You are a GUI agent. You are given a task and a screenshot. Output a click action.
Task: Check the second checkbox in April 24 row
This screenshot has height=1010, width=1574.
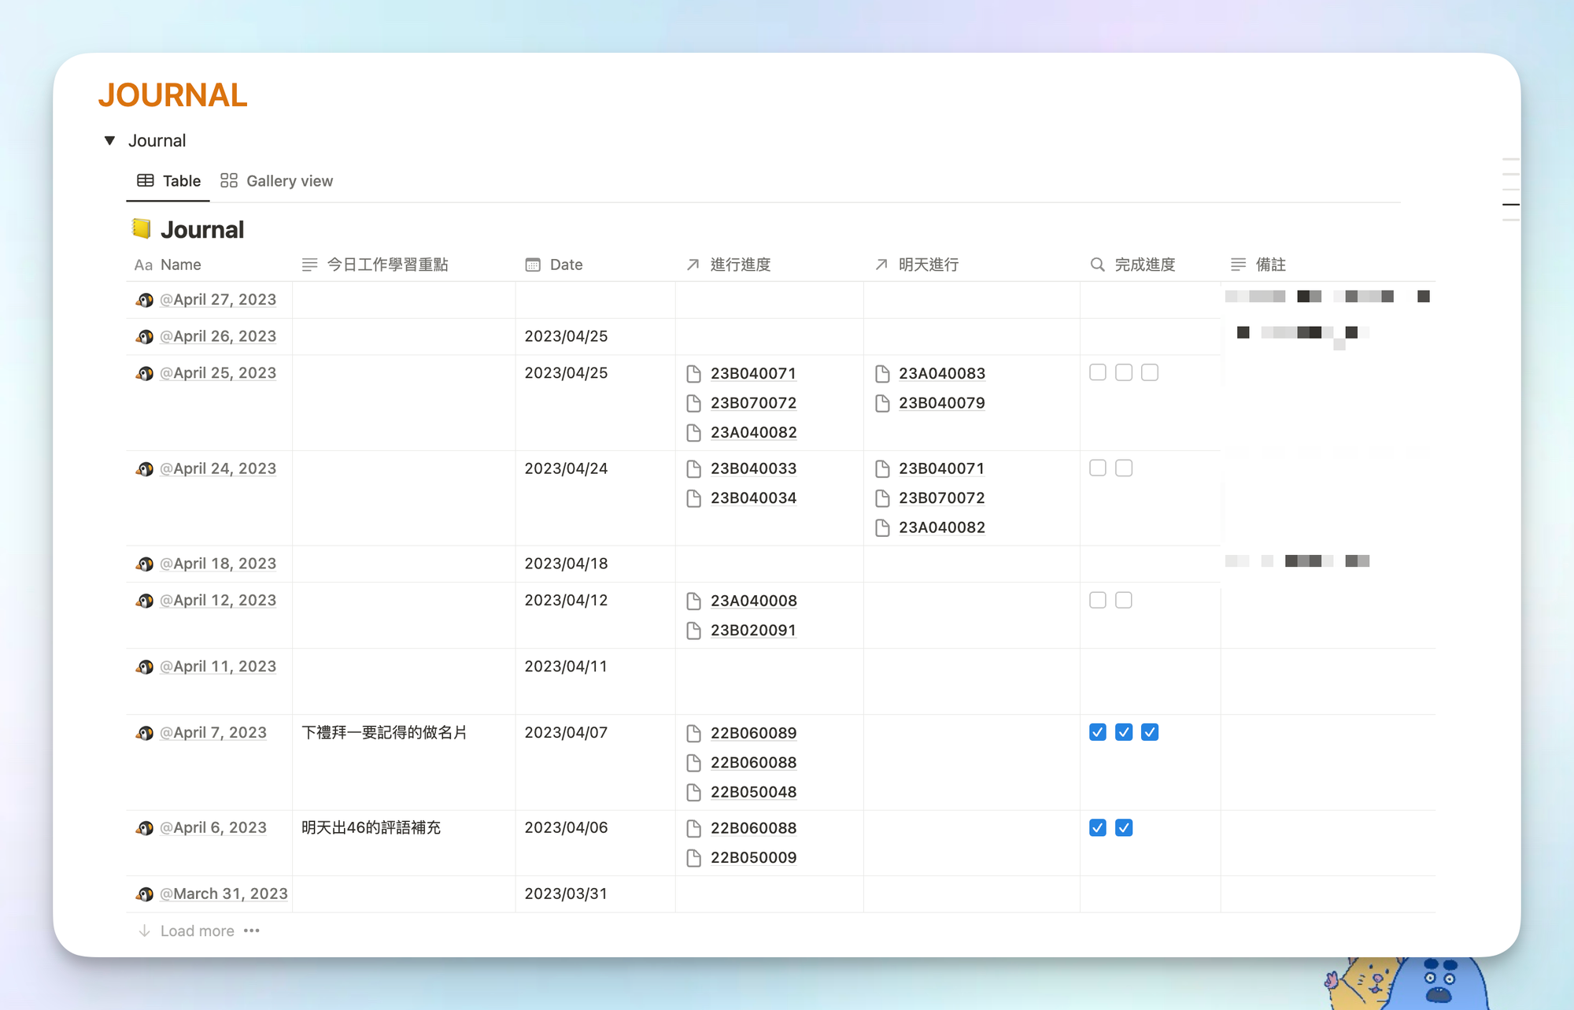coord(1124,468)
